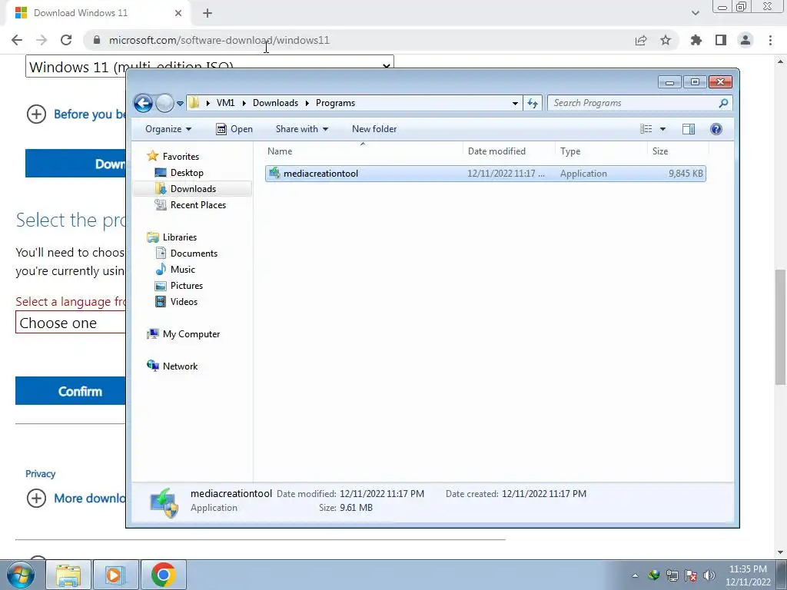The image size is (787, 590).
Task: Expand address bar previous locations dropdown
Action: [x=515, y=104]
